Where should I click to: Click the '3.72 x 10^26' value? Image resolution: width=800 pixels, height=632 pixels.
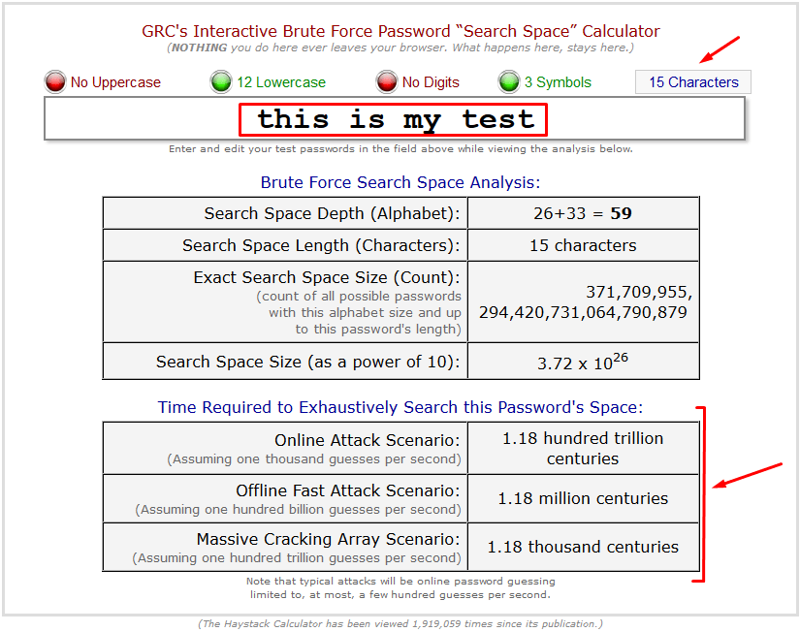click(x=583, y=362)
